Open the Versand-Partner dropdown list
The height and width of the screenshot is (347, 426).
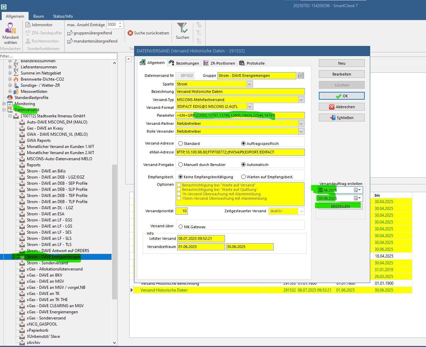pos(301,123)
